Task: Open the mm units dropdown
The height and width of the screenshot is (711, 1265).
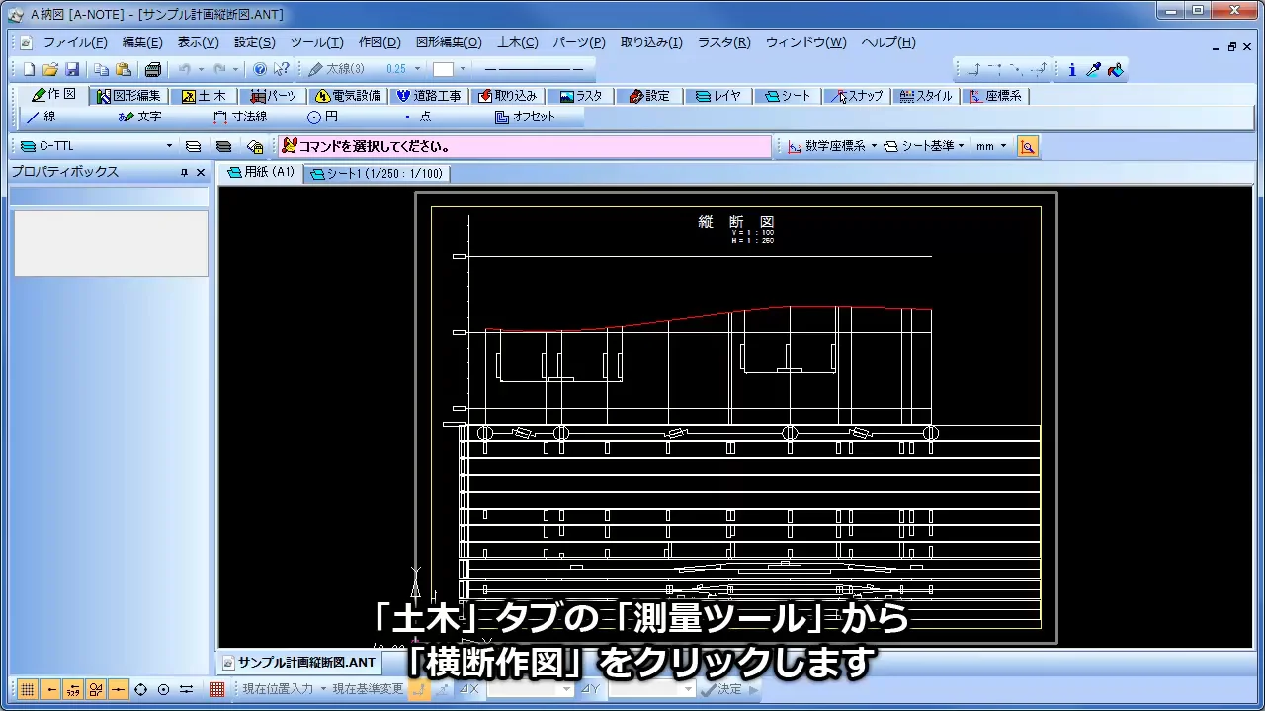Action: [x=1003, y=146]
